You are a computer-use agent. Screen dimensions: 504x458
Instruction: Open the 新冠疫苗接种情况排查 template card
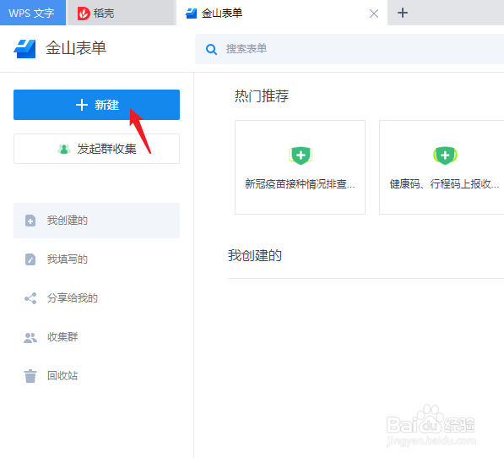point(300,167)
